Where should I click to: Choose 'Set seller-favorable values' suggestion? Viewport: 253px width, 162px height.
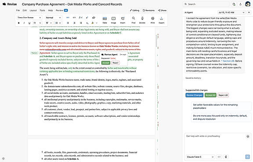(x=221, y=107)
